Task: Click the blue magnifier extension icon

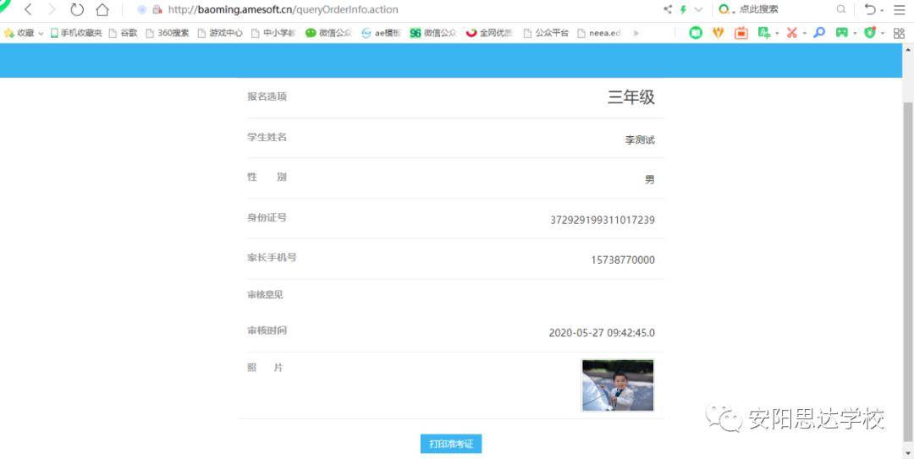Action: tap(818, 33)
